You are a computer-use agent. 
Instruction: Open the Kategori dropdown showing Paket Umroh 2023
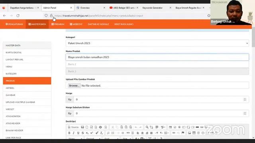pos(157,43)
